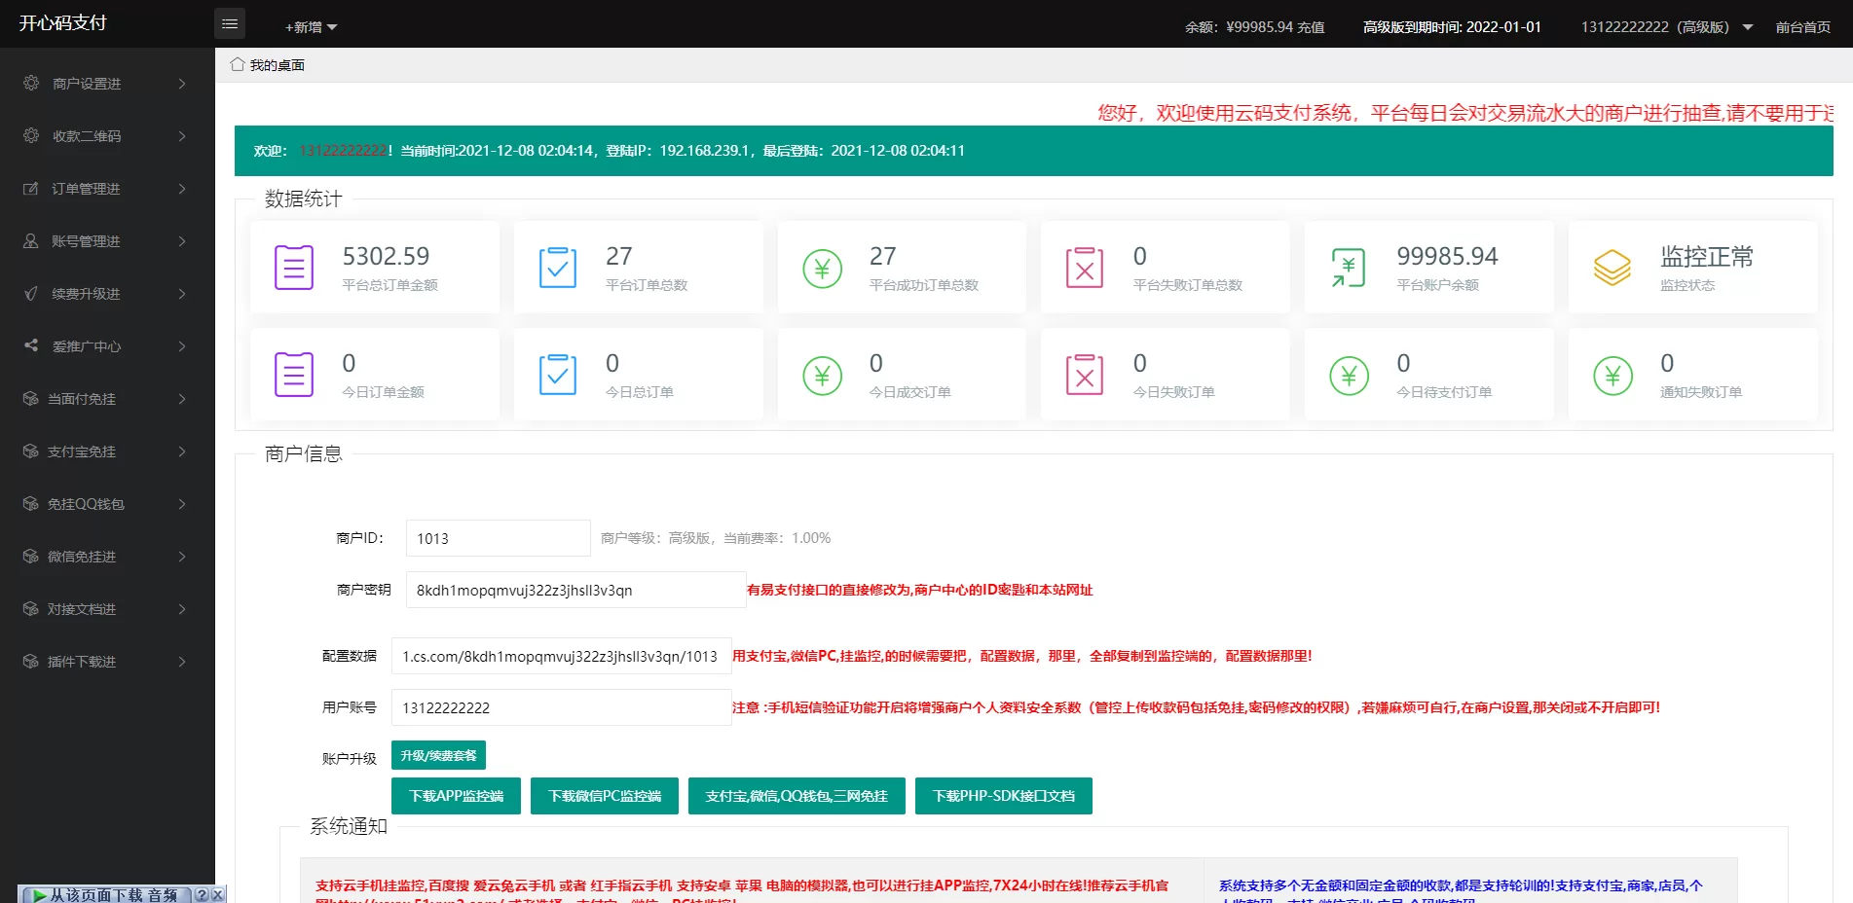
Task: Click the 下载PHP-SDK接口文档 button
Action: point(1003,796)
